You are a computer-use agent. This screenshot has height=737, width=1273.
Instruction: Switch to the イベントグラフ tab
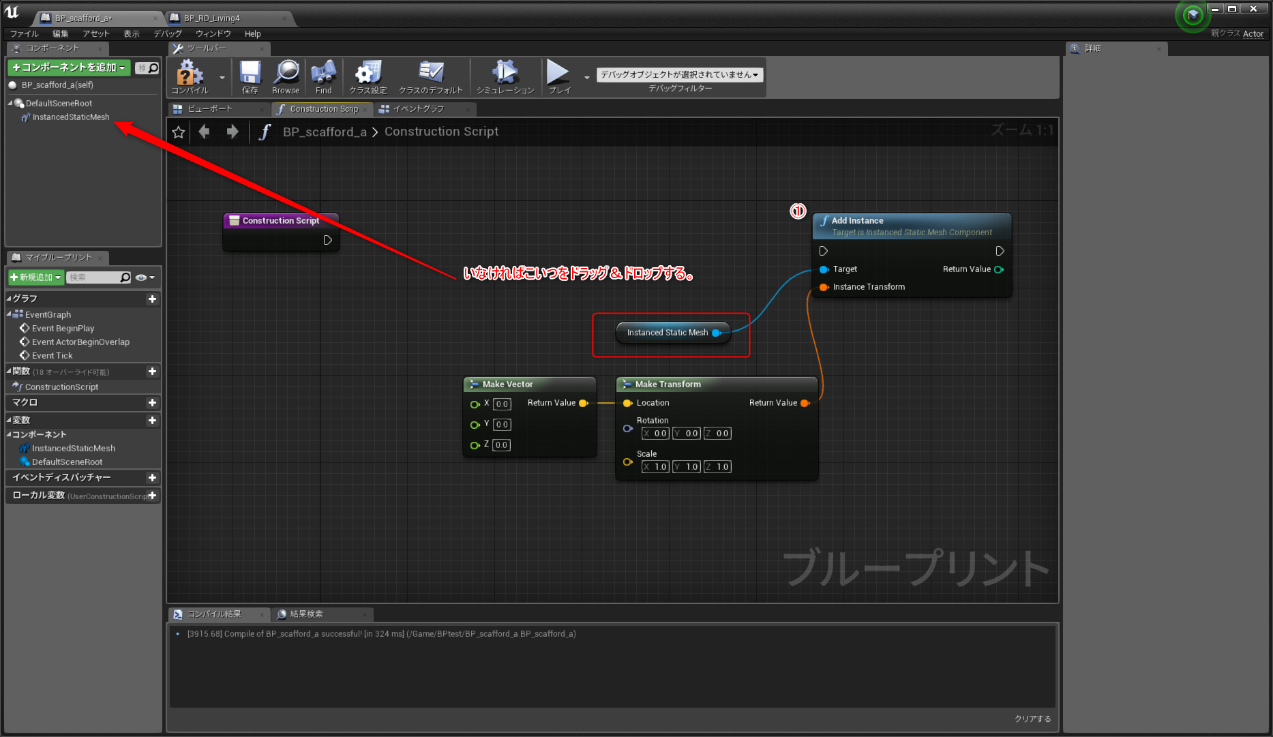coord(425,109)
